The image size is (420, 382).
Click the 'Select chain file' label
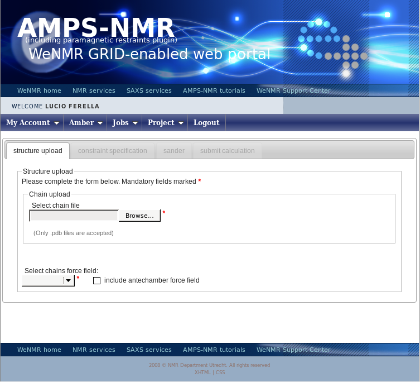click(55, 206)
